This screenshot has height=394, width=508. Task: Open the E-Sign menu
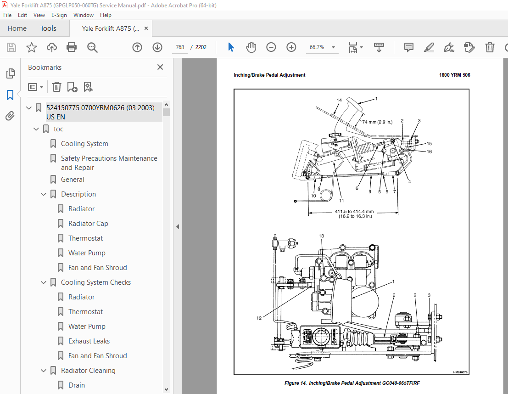(x=59, y=15)
